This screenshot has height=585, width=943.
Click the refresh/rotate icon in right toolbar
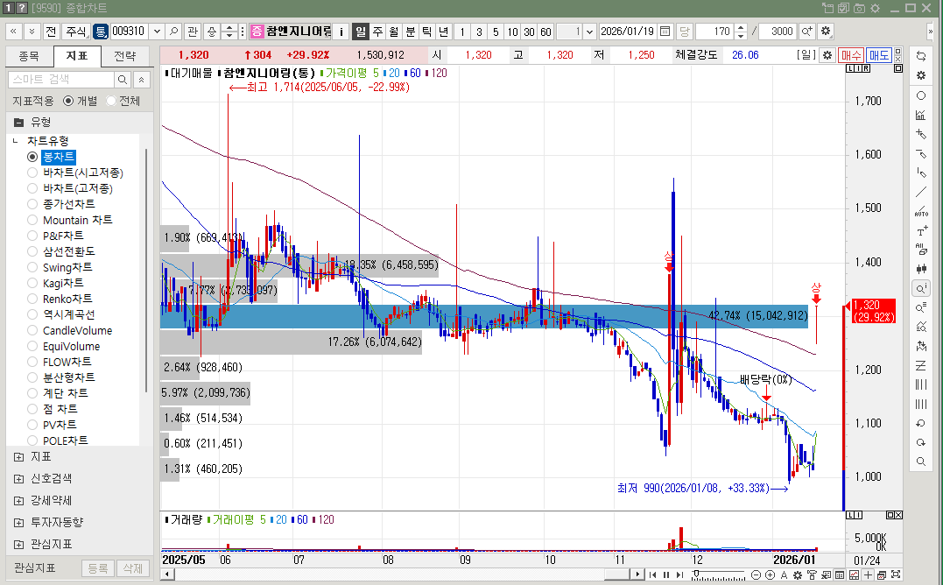tap(921, 56)
